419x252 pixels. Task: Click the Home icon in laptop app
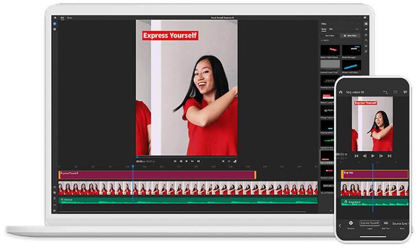(x=55, y=17)
